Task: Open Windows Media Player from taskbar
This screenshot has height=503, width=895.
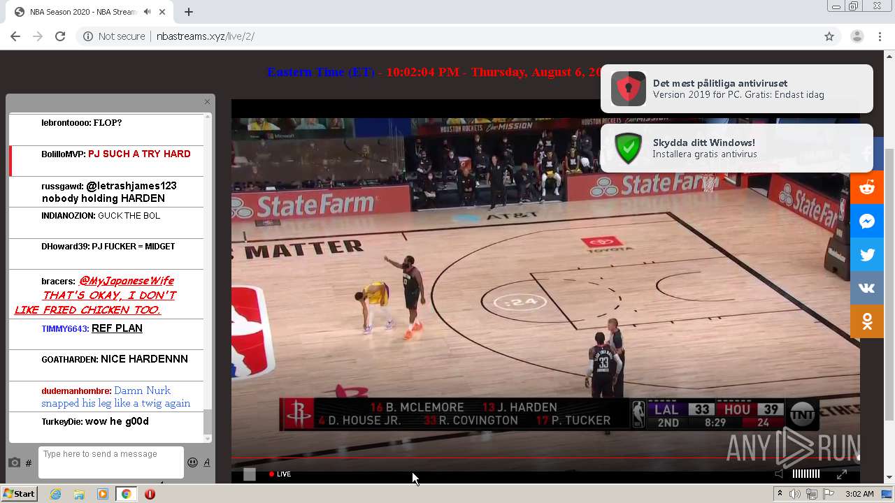Action: point(103,494)
